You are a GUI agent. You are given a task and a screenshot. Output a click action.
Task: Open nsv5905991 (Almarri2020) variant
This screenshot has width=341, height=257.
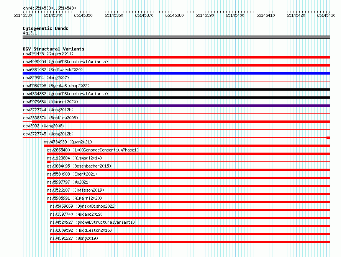(74, 198)
